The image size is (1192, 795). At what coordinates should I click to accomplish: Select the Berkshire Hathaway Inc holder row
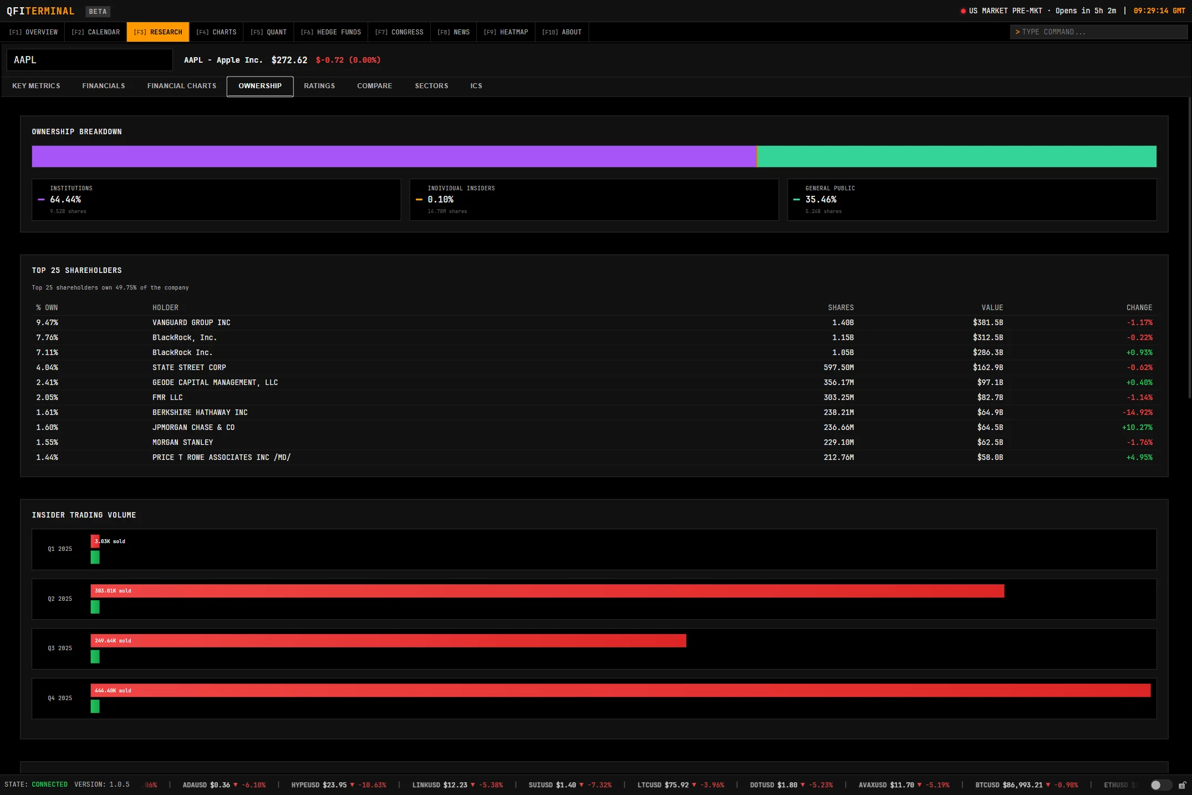(x=200, y=413)
